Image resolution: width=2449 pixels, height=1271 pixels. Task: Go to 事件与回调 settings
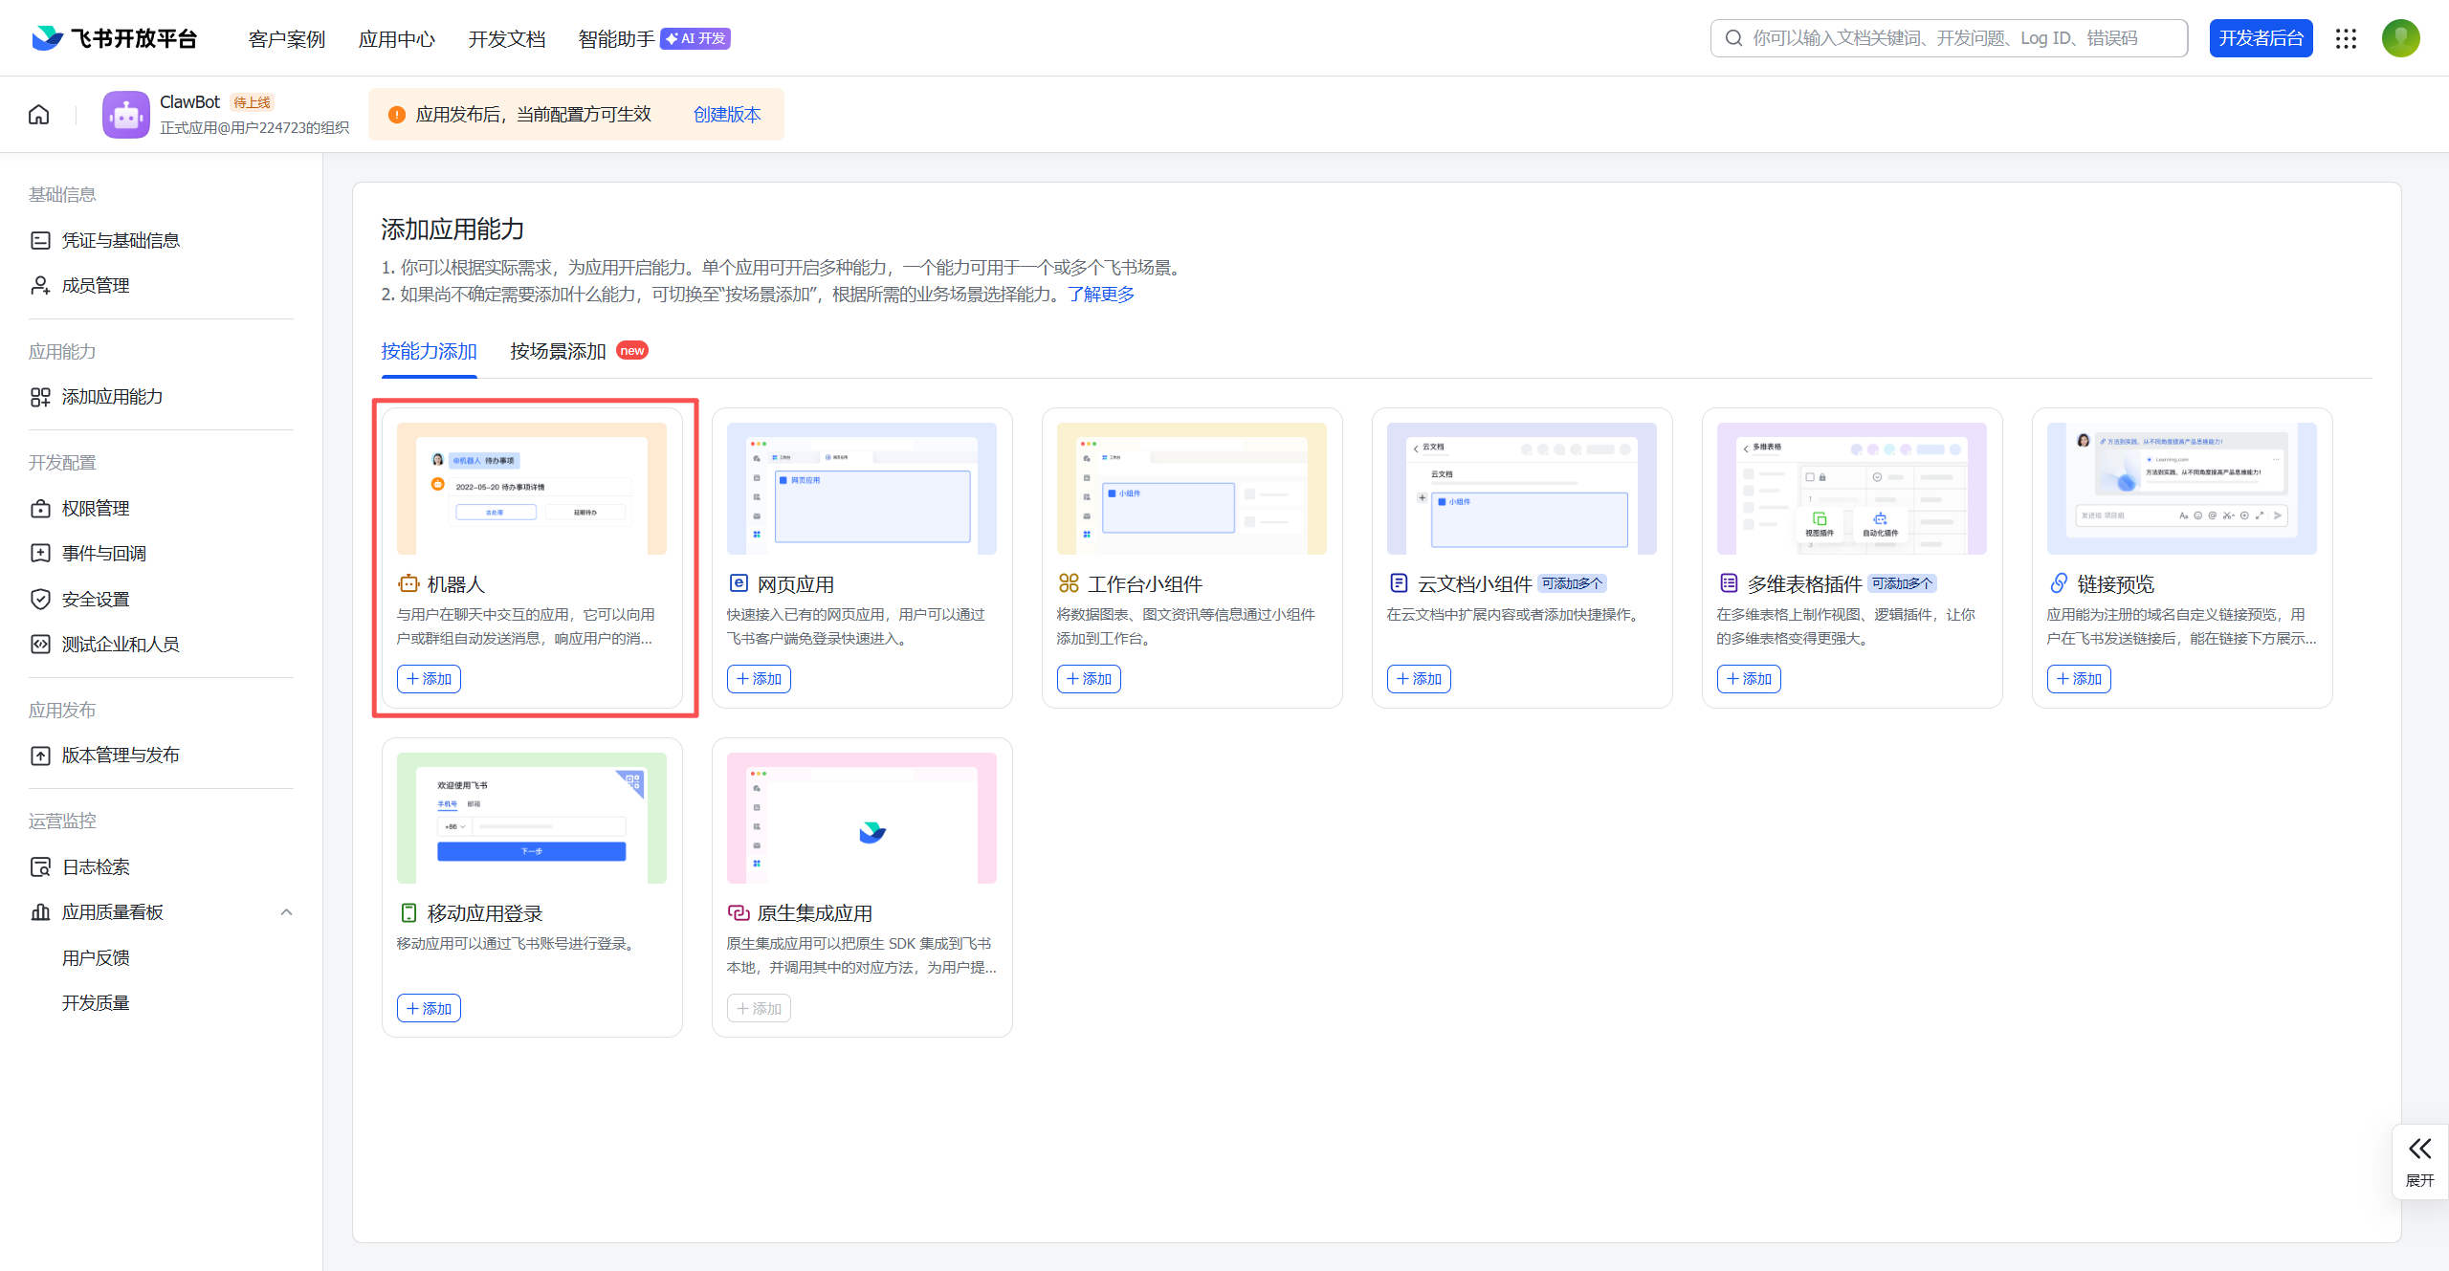click(x=104, y=553)
